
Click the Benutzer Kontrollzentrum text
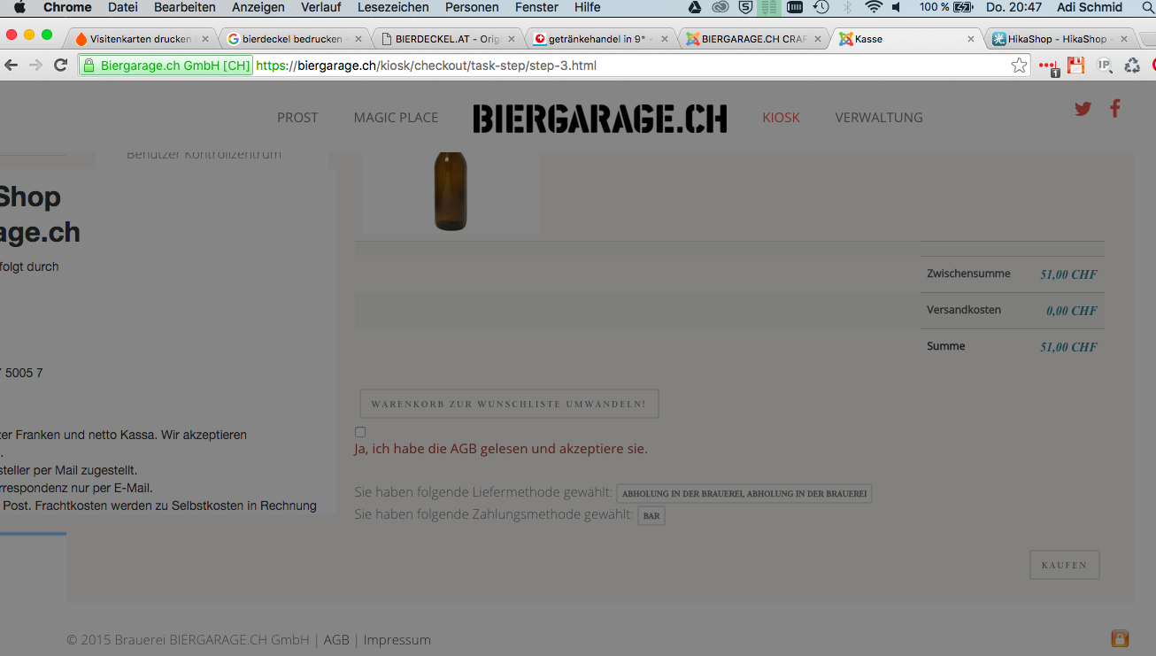(204, 155)
